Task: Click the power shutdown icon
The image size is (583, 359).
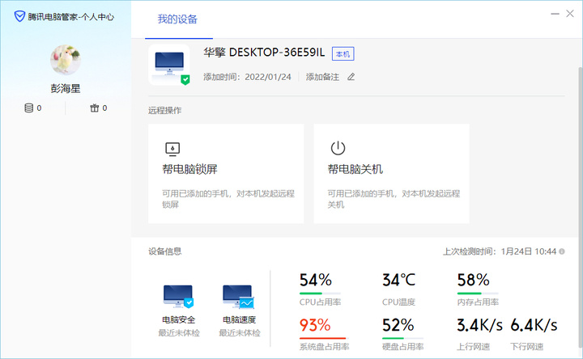Action: coord(338,148)
